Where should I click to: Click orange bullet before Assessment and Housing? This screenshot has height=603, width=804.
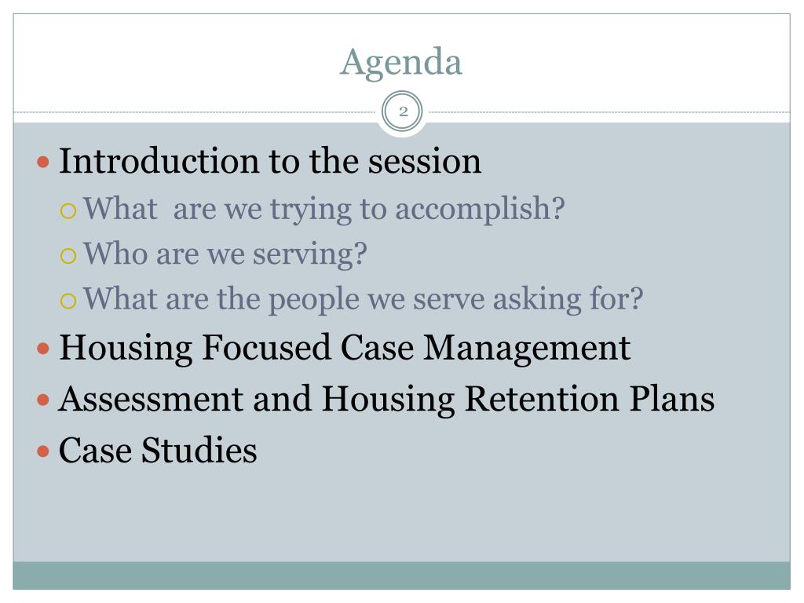44,400
